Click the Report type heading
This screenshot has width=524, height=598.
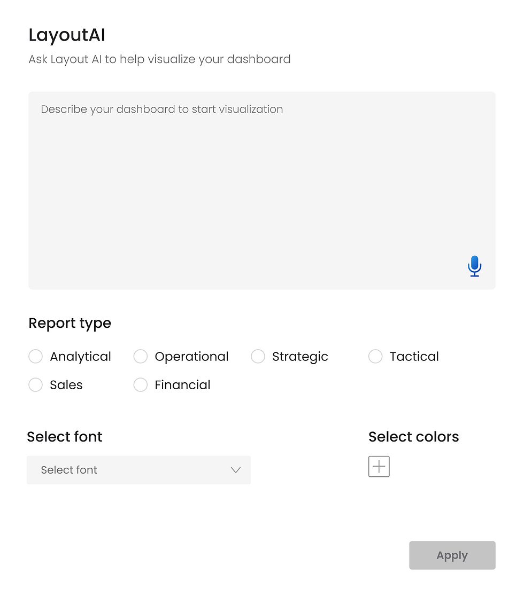70,323
